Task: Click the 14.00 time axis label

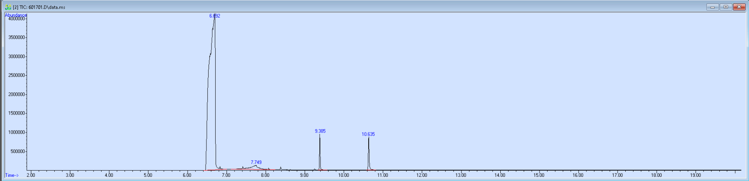Action: click(x=500, y=175)
